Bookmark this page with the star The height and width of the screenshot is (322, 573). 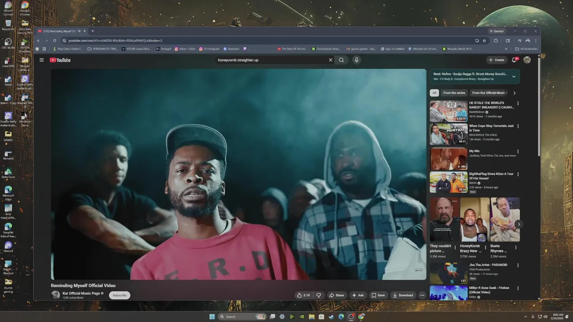tap(484, 41)
